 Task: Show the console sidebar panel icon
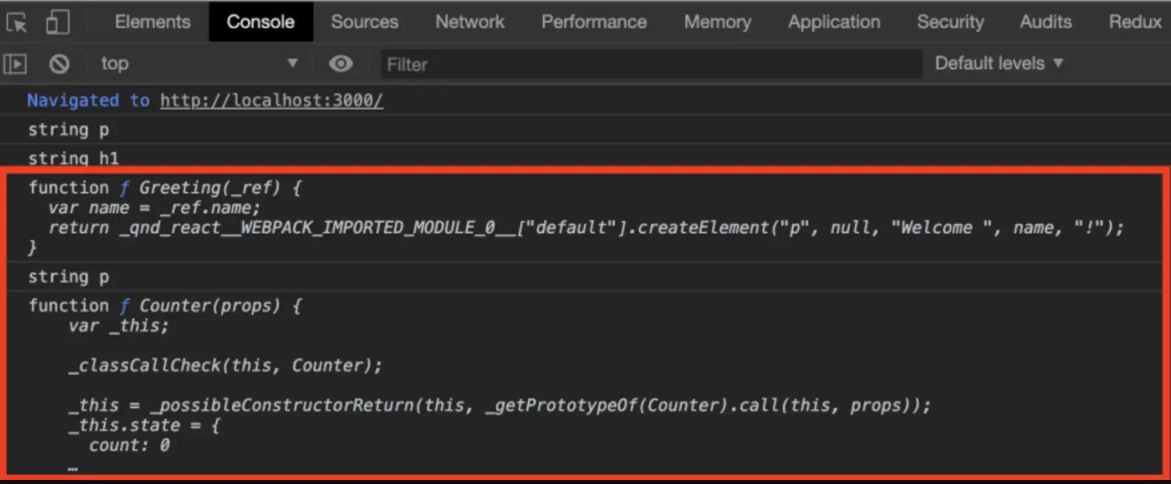pyautogui.click(x=15, y=64)
